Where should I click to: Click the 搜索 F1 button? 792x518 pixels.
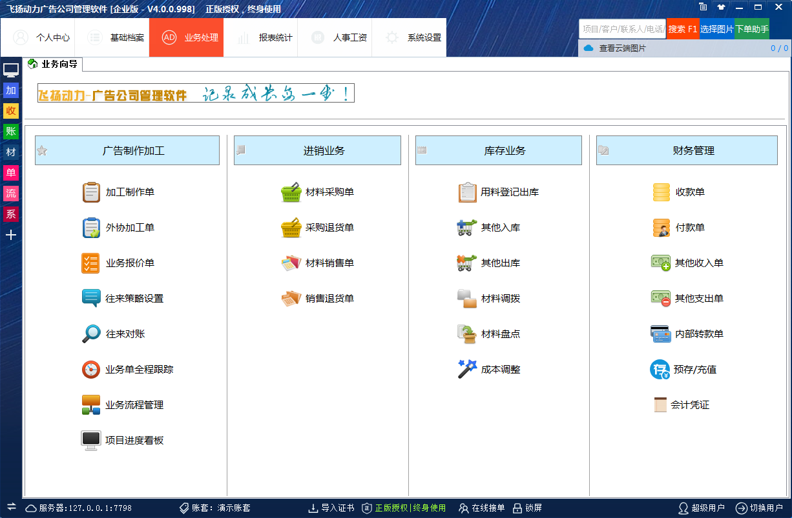click(683, 29)
